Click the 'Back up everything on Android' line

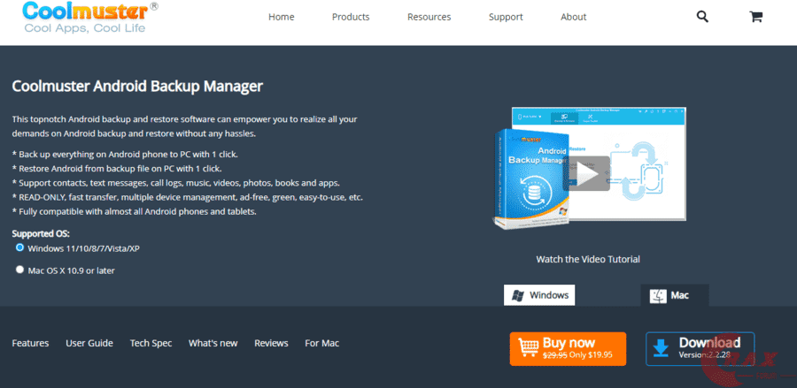click(x=125, y=154)
